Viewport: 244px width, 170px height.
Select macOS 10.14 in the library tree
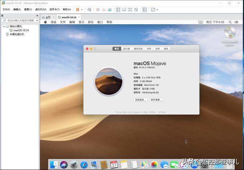pyautogui.click(x=21, y=30)
